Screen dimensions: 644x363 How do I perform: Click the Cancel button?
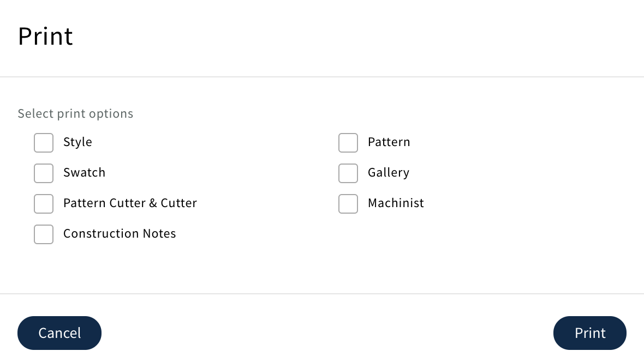click(59, 333)
